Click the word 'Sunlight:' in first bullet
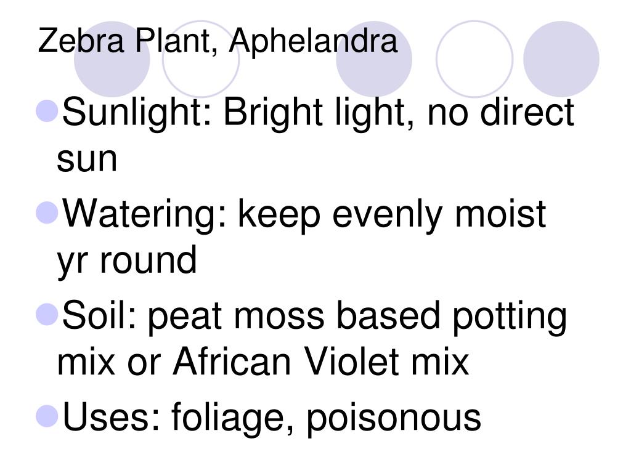Image resolution: width=631 pixels, height=473 pixels. coord(137,113)
